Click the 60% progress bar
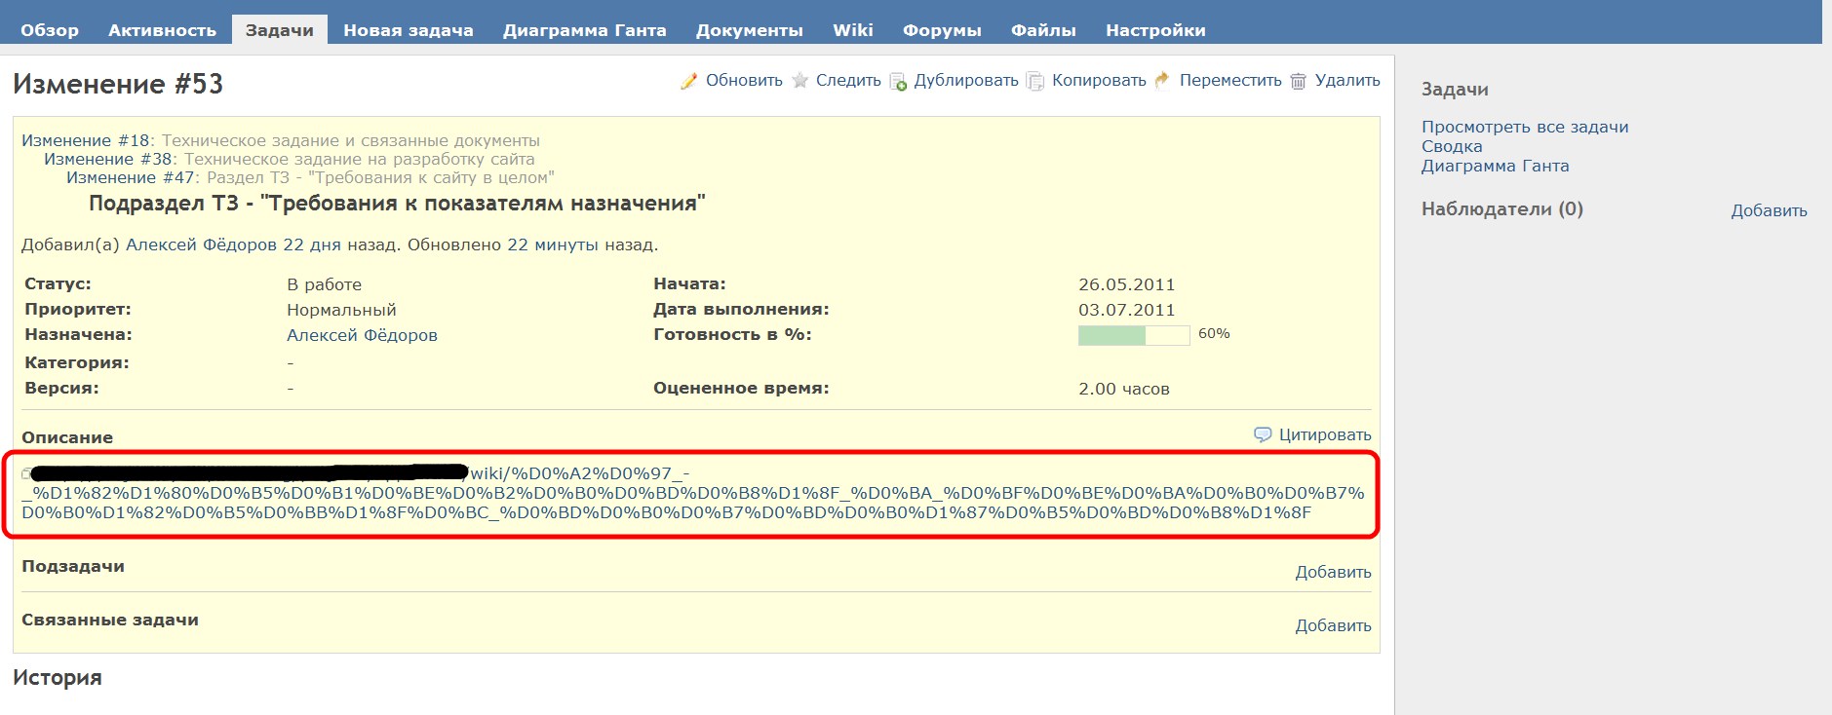This screenshot has height=715, width=1832. pos(1133,335)
